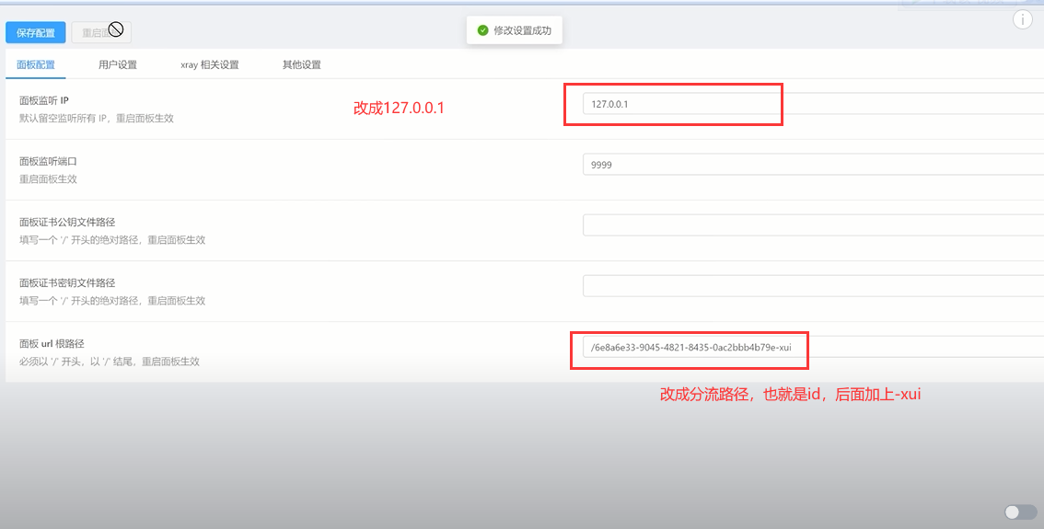Click the 修改设置成功 notification text
This screenshot has height=529, width=1044.
click(522, 30)
